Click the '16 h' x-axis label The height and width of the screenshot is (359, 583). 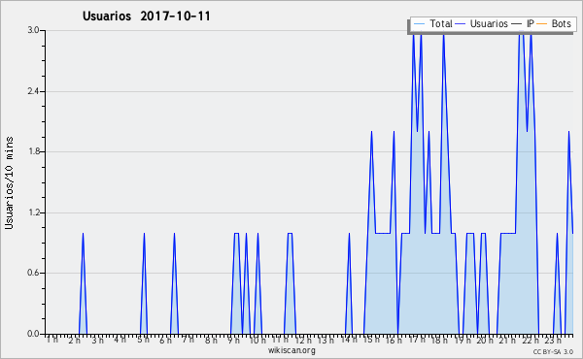[394, 340]
